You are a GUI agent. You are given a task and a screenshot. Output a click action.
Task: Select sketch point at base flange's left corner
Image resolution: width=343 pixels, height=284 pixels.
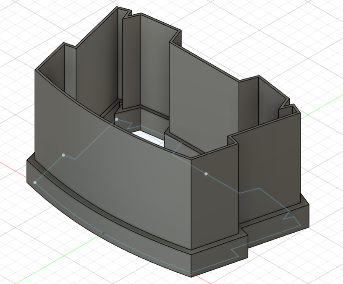(x=35, y=182)
